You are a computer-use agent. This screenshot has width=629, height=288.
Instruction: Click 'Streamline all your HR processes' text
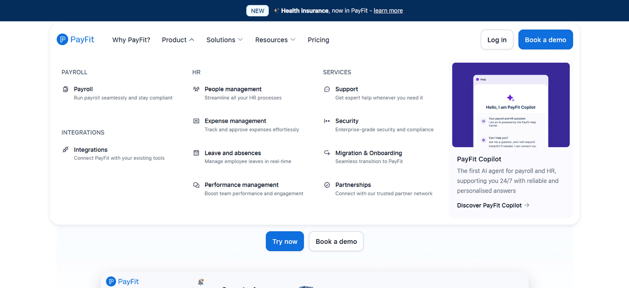tap(243, 98)
